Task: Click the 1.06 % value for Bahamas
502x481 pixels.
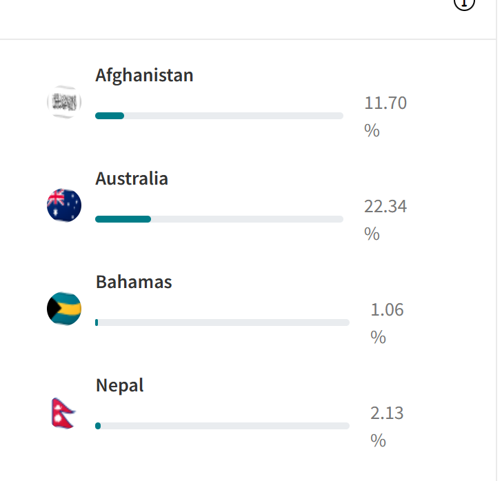Action: [387, 323]
